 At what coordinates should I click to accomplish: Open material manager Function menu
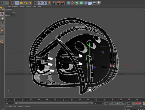[x=20, y=107]
